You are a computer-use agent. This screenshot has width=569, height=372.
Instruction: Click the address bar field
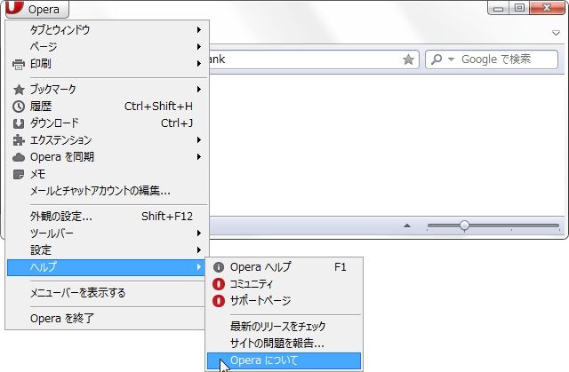(x=314, y=59)
